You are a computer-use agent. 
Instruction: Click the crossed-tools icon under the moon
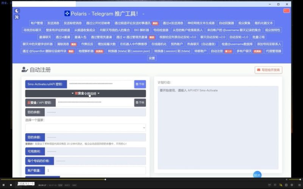coord(17,17)
